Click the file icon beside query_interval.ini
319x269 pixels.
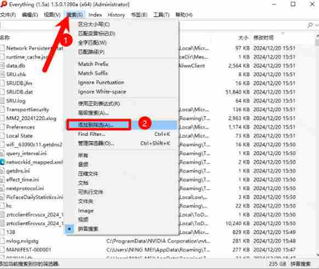point(2,153)
